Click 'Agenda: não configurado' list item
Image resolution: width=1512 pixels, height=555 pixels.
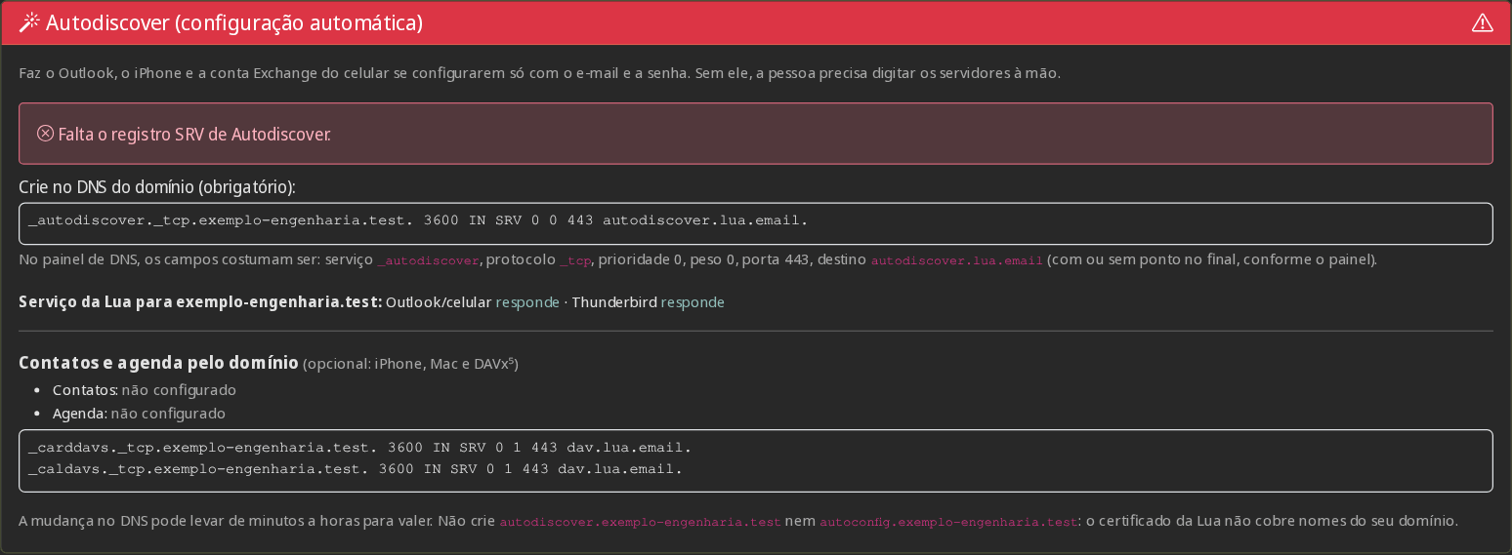click(x=139, y=414)
